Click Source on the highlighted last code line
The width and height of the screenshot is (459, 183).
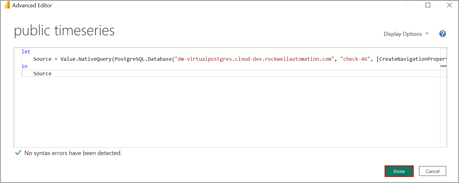pos(43,73)
